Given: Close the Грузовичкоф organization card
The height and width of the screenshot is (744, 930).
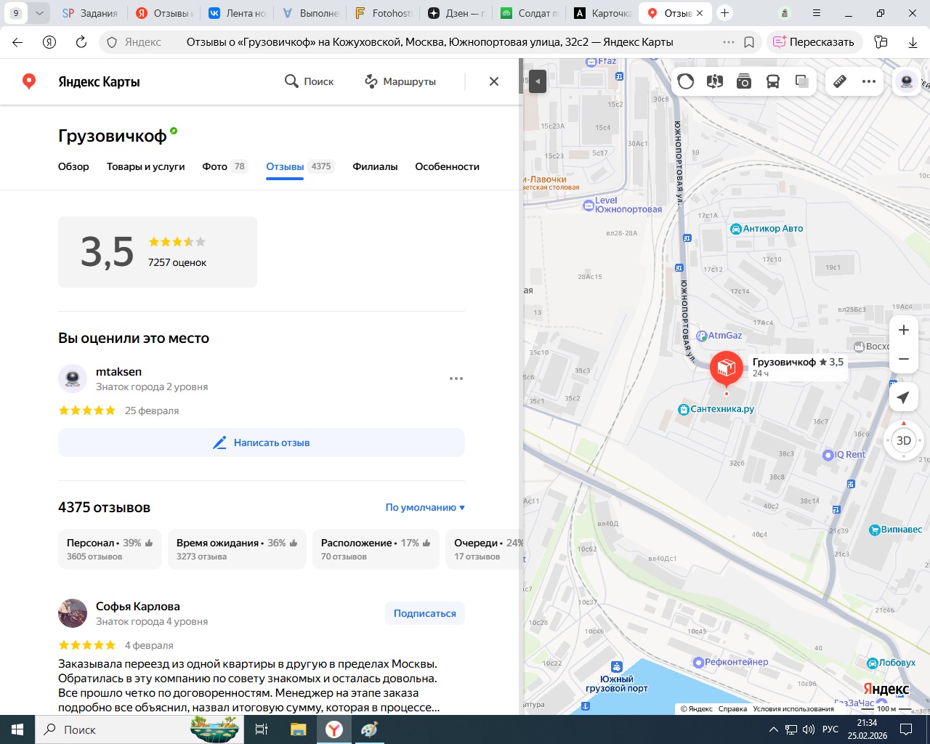Looking at the screenshot, I should click(x=494, y=81).
